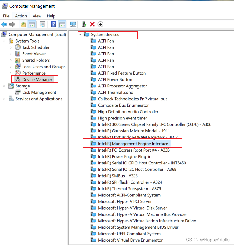Select Task Scheduler in the tree
Screen dimensions: 234x245
tap(36, 47)
